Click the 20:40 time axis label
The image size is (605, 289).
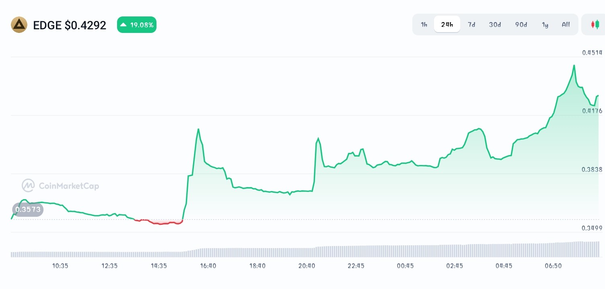tap(307, 266)
